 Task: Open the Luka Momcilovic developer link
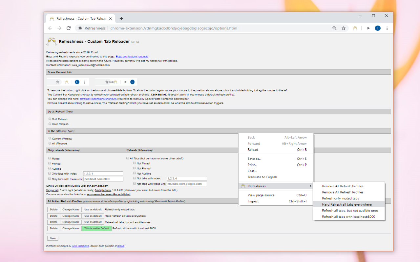(80, 246)
